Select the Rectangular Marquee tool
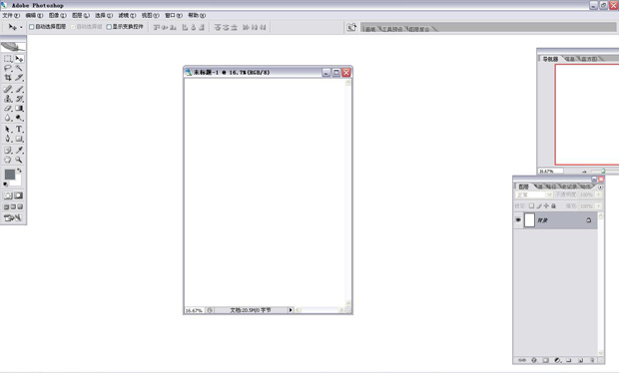The image size is (619, 373). [x=8, y=59]
